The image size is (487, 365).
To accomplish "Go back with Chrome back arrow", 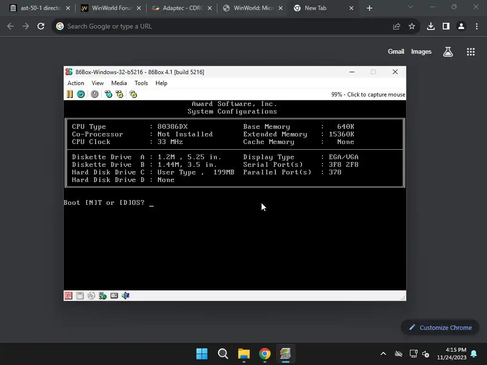I will [x=10, y=27].
